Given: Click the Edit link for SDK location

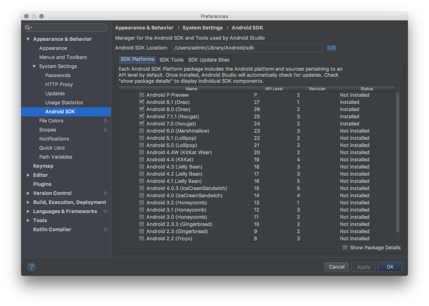Looking at the screenshot, I should (331, 48).
